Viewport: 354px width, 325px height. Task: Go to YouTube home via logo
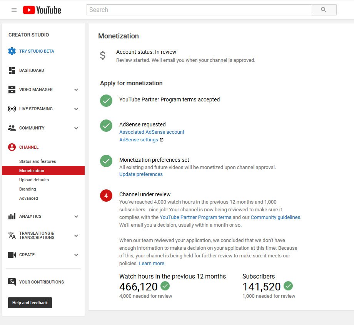coord(42,10)
